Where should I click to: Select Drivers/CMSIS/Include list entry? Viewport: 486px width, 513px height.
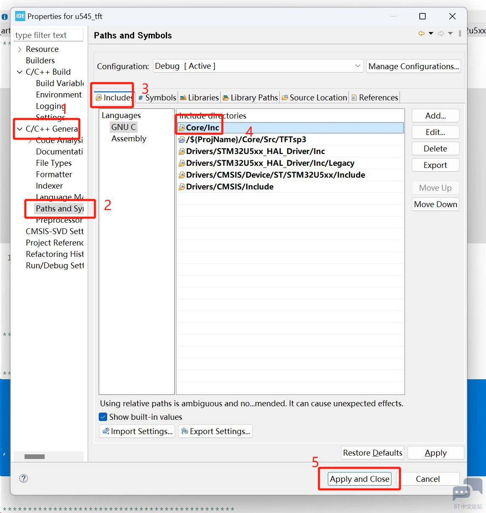[x=290, y=186]
